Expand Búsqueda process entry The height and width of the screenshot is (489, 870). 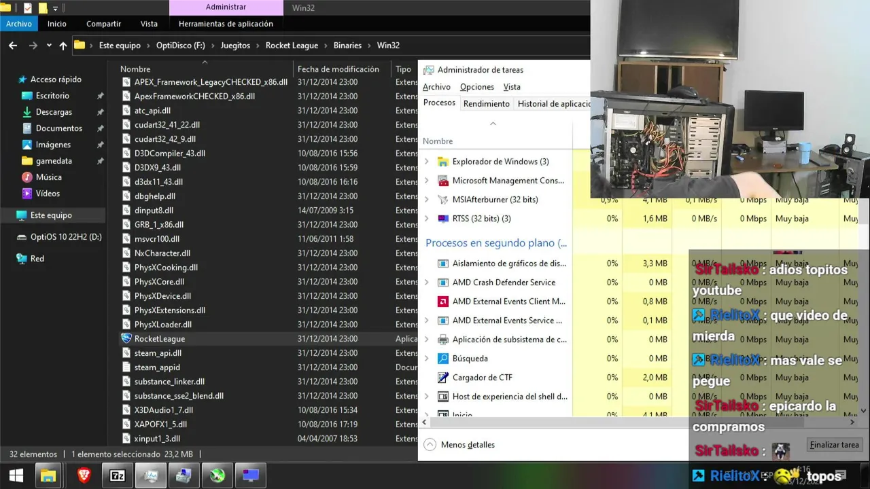coord(427,359)
